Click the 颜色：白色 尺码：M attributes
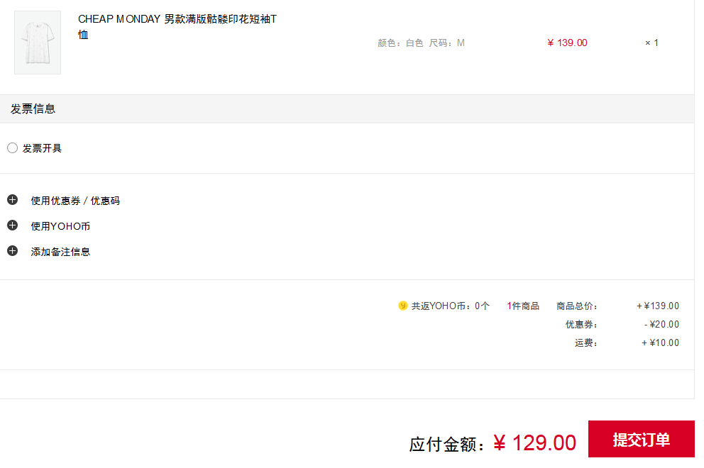704x468 pixels. (x=421, y=43)
